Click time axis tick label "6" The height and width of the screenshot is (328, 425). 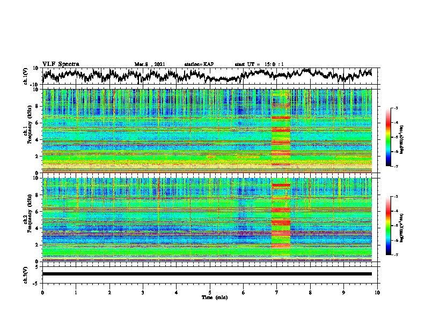click(x=244, y=293)
